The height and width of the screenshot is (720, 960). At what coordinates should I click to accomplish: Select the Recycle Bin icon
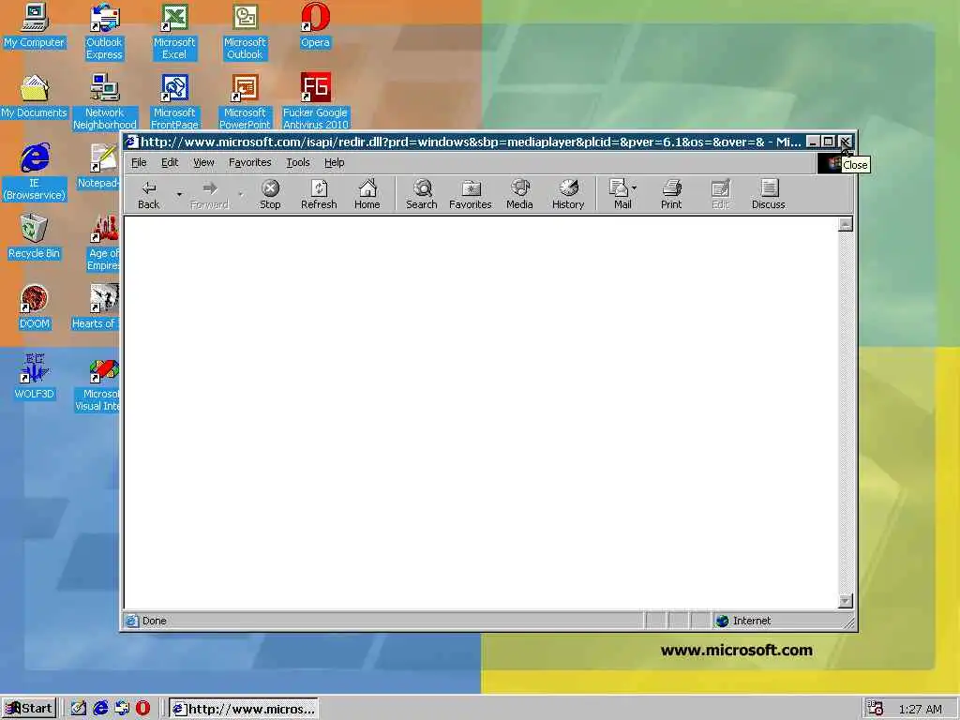click(x=34, y=237)
